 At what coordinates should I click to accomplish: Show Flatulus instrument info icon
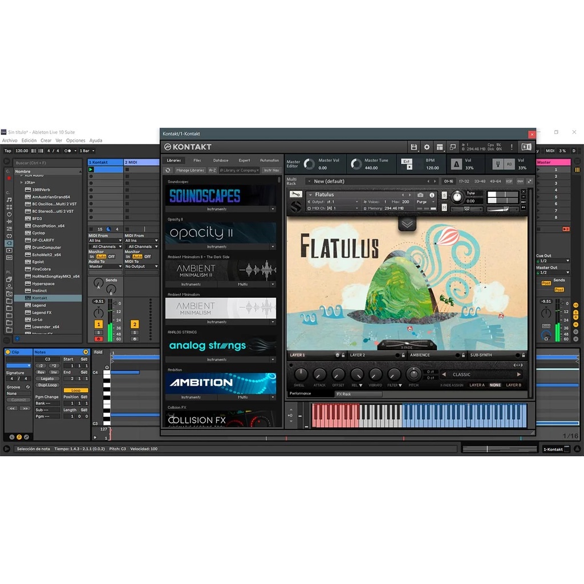click(432, 195)
